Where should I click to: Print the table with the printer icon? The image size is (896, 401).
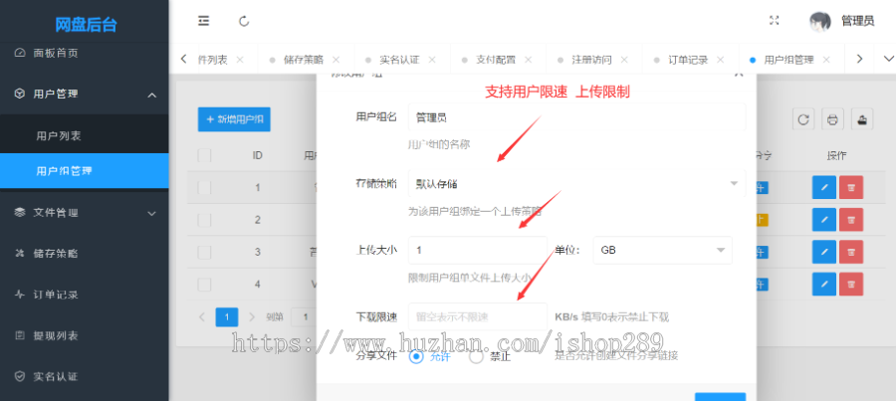click(x=832, y=119)
